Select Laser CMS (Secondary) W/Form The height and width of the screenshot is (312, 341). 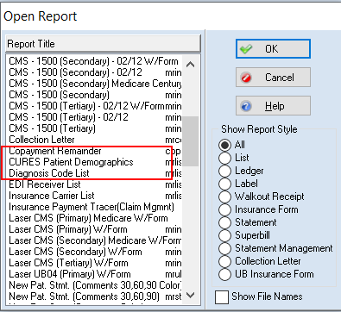[x=95, y=252]
